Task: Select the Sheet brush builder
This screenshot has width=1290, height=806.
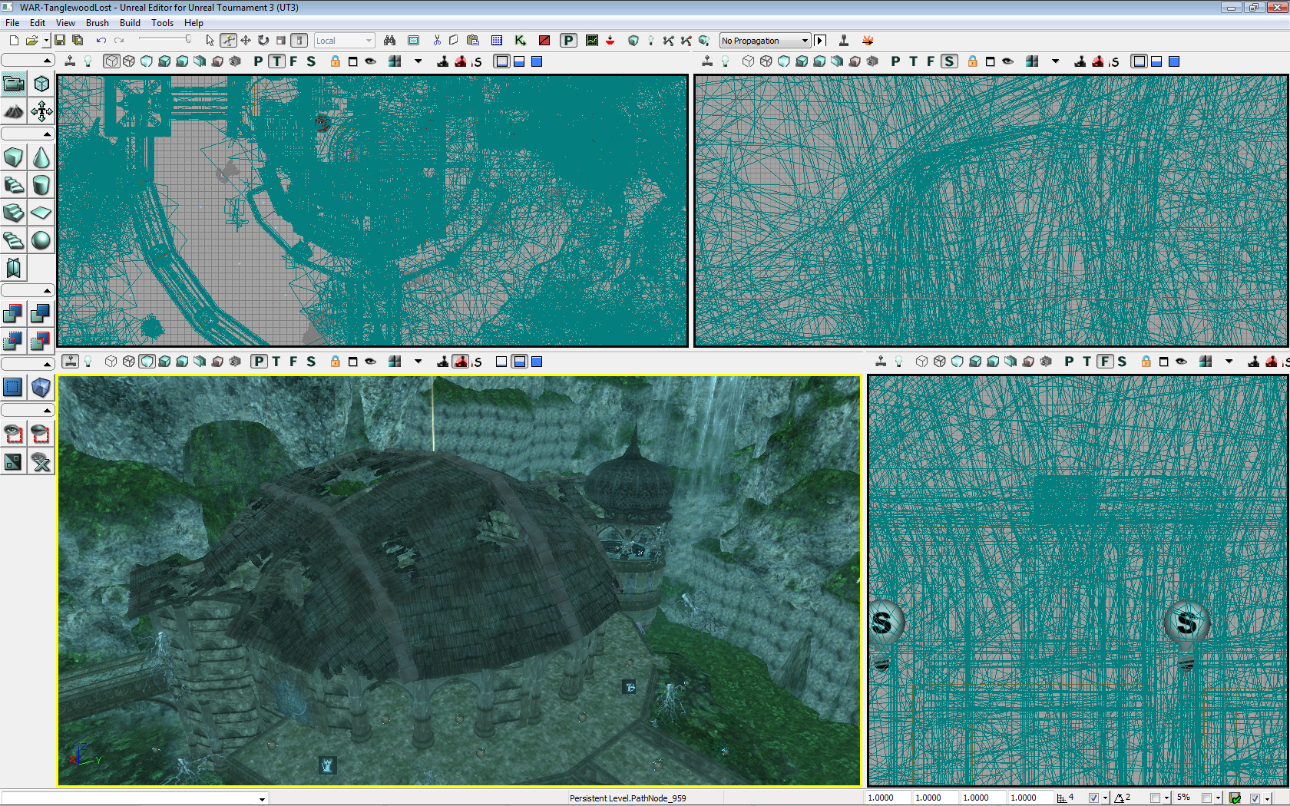Action: [x=41, y=213]
